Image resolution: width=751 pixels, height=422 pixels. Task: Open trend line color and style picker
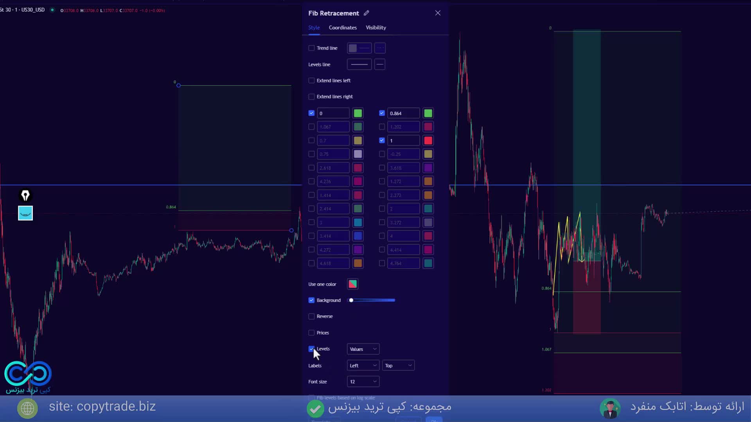click(x=359, y=48)
